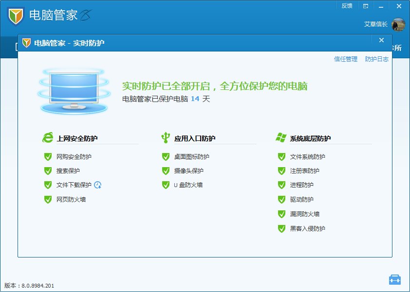Click the protected computer monitor illustration
This screenshot has height=292, width=410.
(x=74, y=90)
